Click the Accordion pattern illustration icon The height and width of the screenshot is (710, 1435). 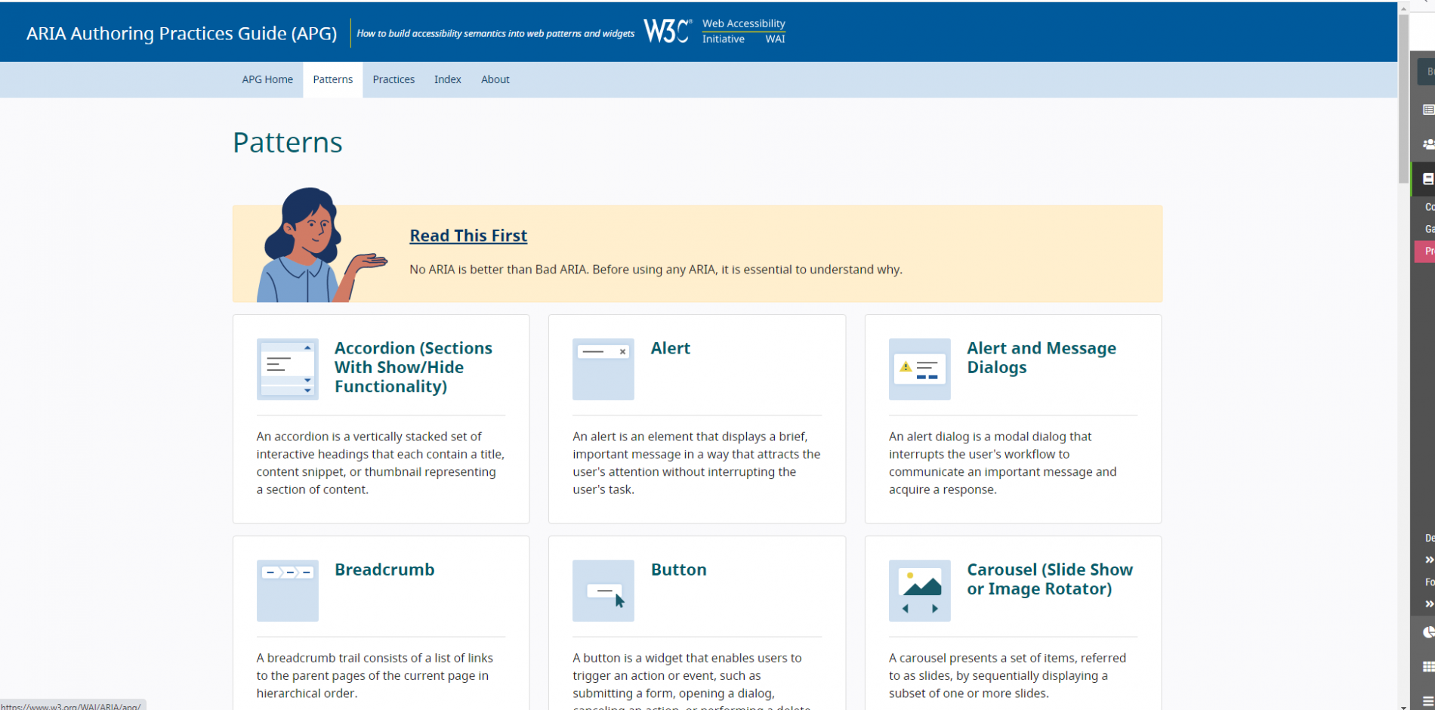[287, 369]
